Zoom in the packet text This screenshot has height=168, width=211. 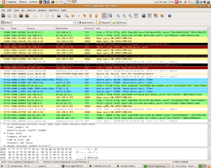coord(118,16)
